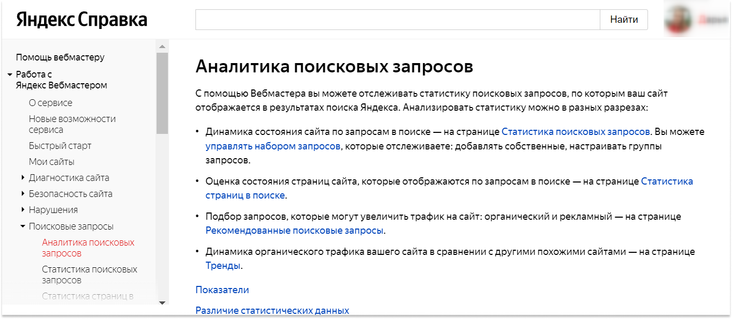Jump to the Показатели anchor link
This screenshot has height=319, width=732.
tap(222, 290)
